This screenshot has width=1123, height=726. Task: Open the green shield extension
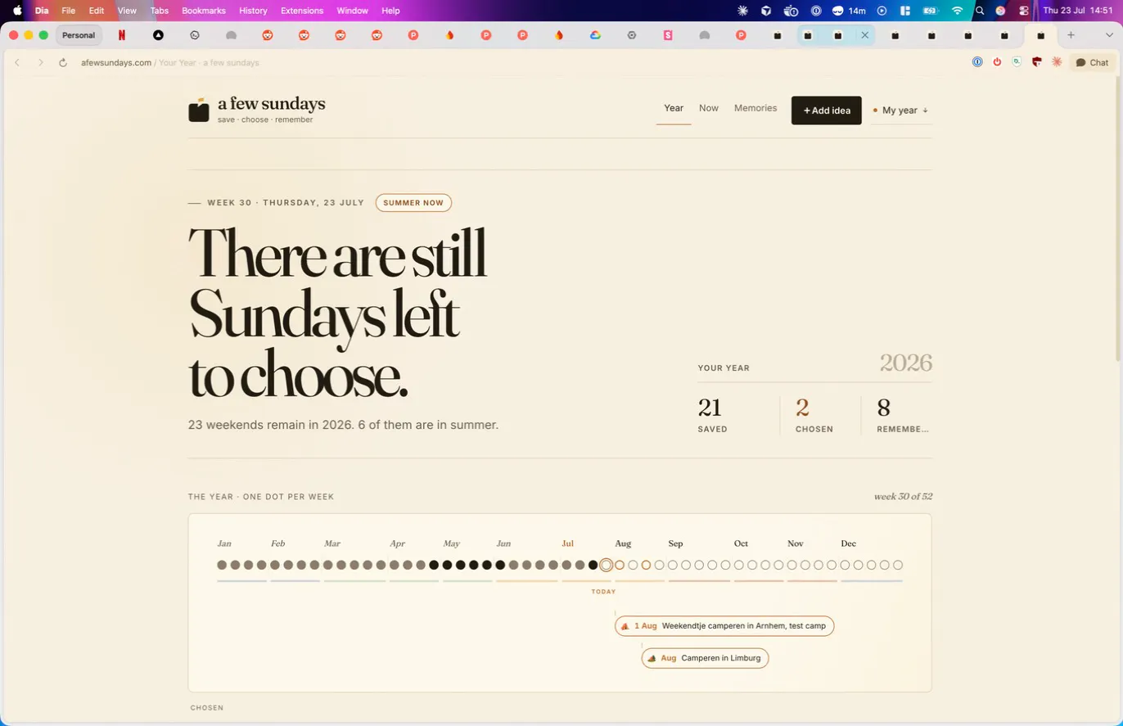1017,62
